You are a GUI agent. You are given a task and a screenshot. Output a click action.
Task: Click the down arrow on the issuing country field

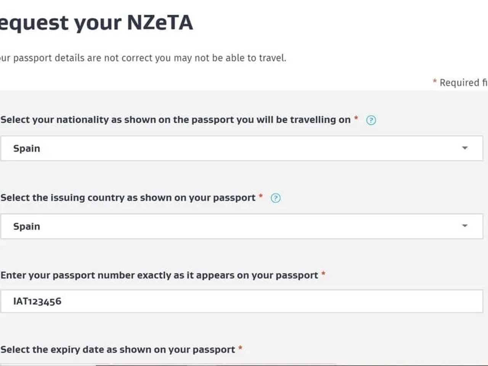click(x=464, y=225)
